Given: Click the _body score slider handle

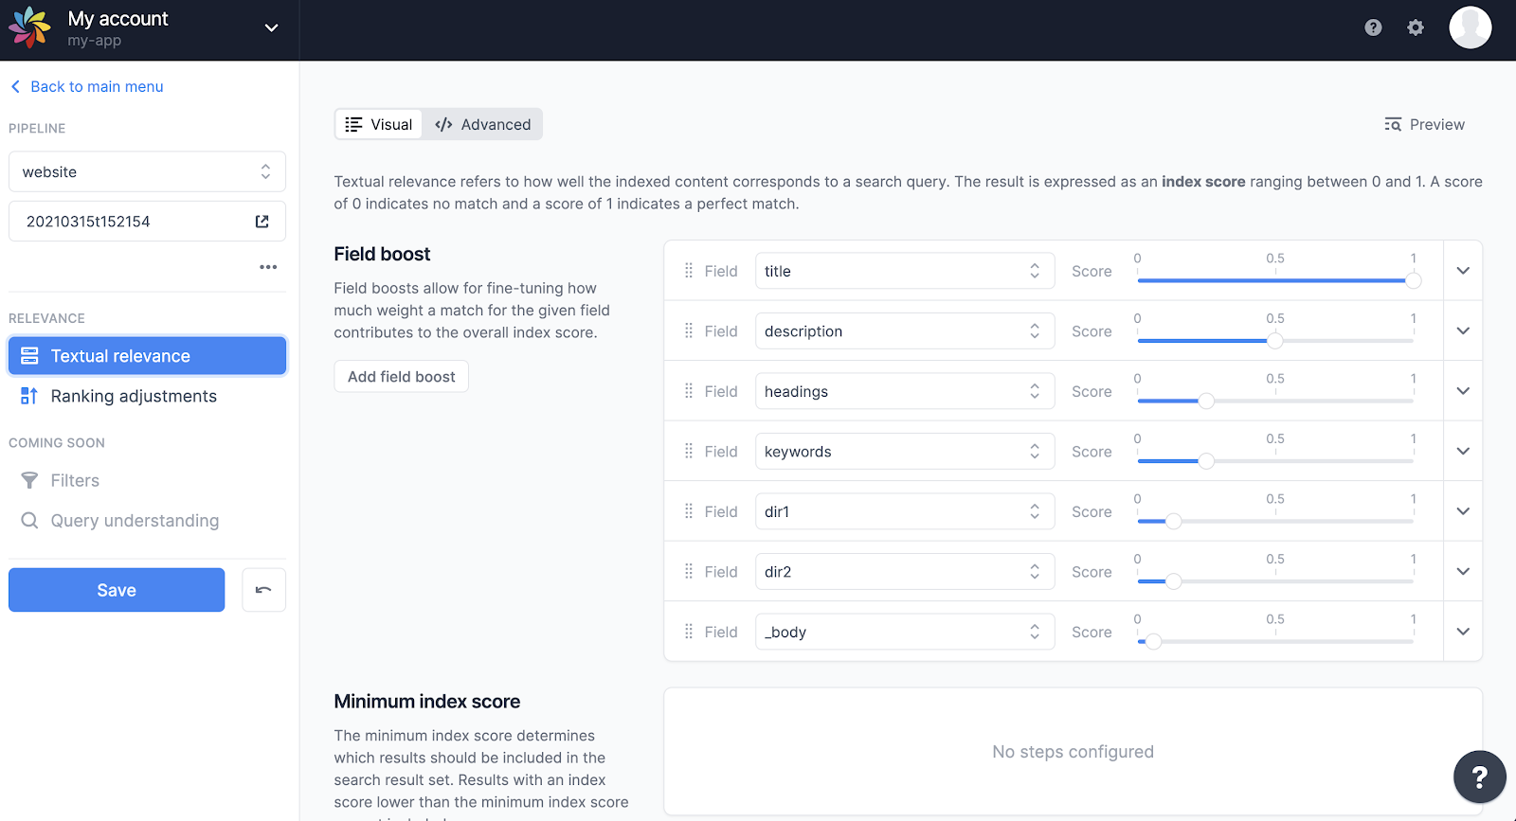Looking at the screenshot, I should click(x=1153, y=641).
